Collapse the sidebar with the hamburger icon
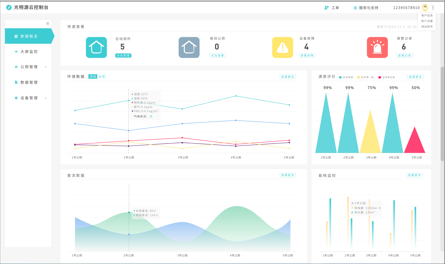 tap(48, 24)
